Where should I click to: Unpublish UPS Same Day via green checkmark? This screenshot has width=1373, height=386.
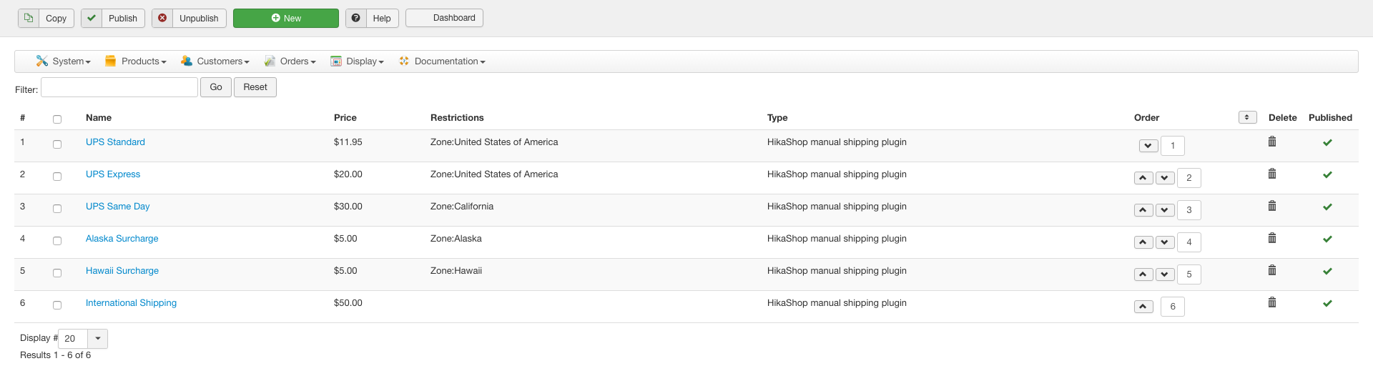[1327, 207]
